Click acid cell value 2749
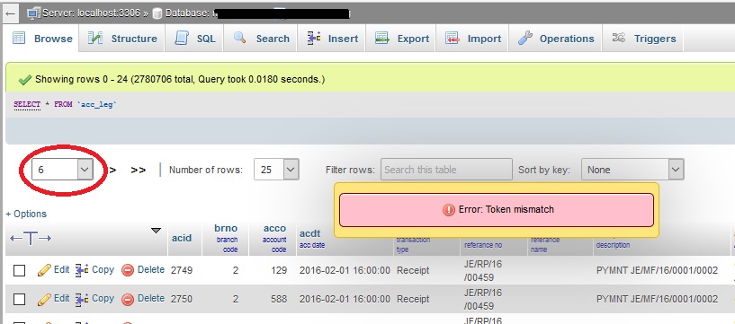Screen dimensions: 735x324 click(182, 270)
